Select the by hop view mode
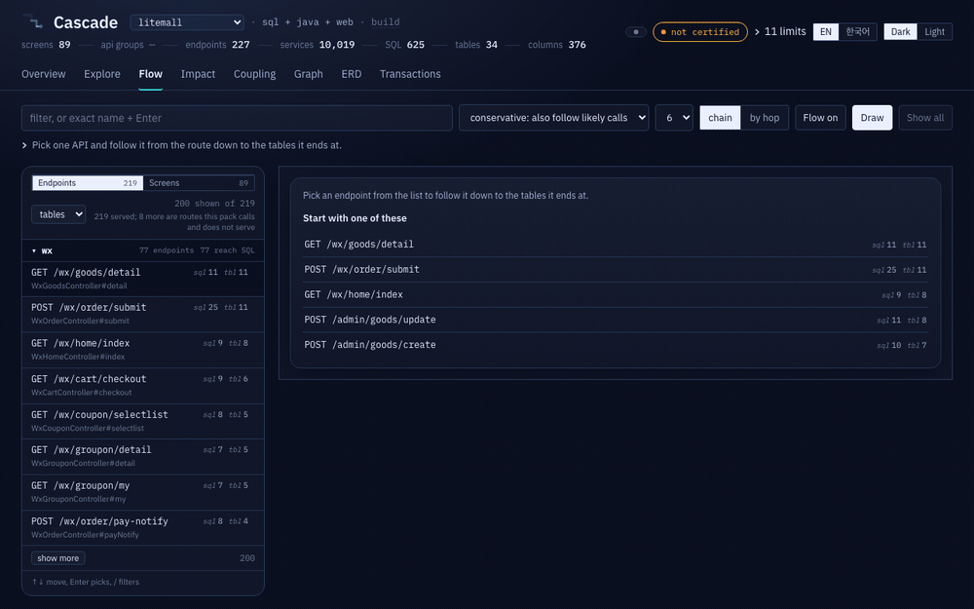974x609 pixels. pyautogui.click(x=764, y=118)
